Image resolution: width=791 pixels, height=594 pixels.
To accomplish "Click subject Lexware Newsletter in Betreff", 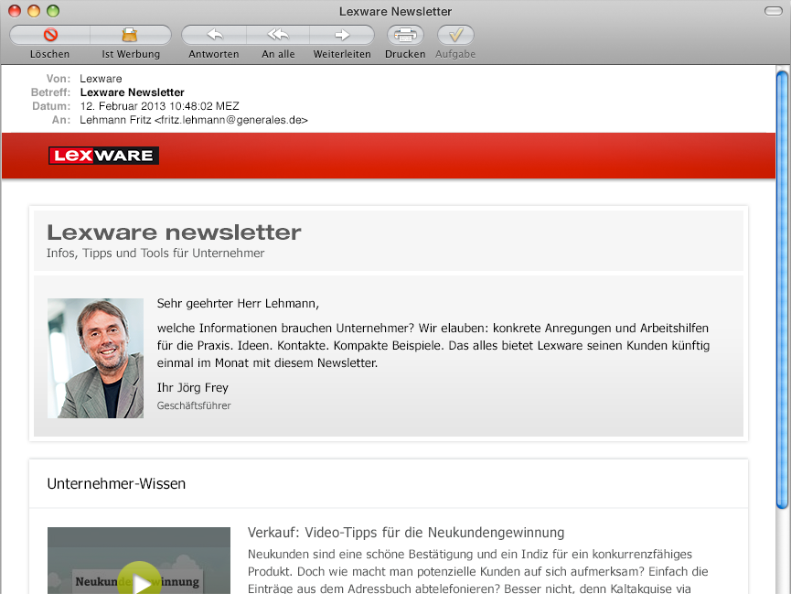I will [133, 92].
